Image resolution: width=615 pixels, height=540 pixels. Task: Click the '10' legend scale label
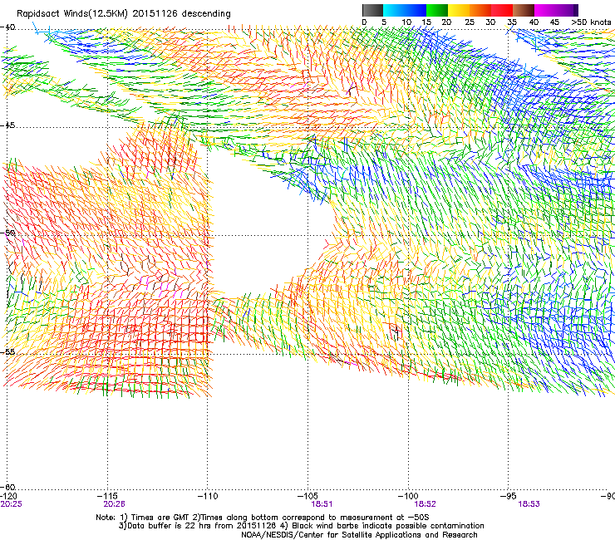(406, 22)
